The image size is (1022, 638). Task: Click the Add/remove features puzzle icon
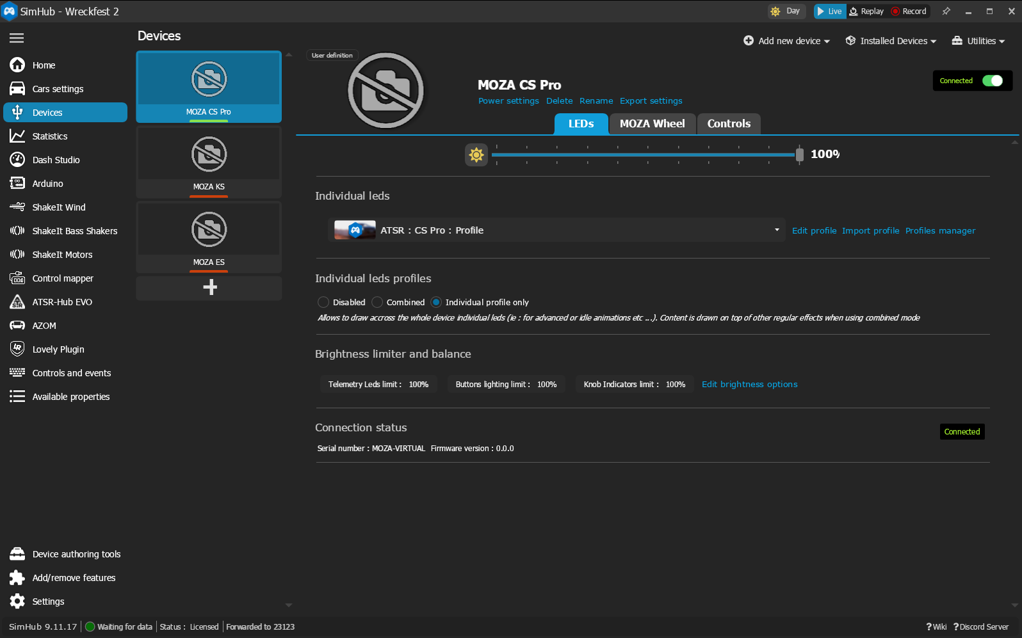17,578
